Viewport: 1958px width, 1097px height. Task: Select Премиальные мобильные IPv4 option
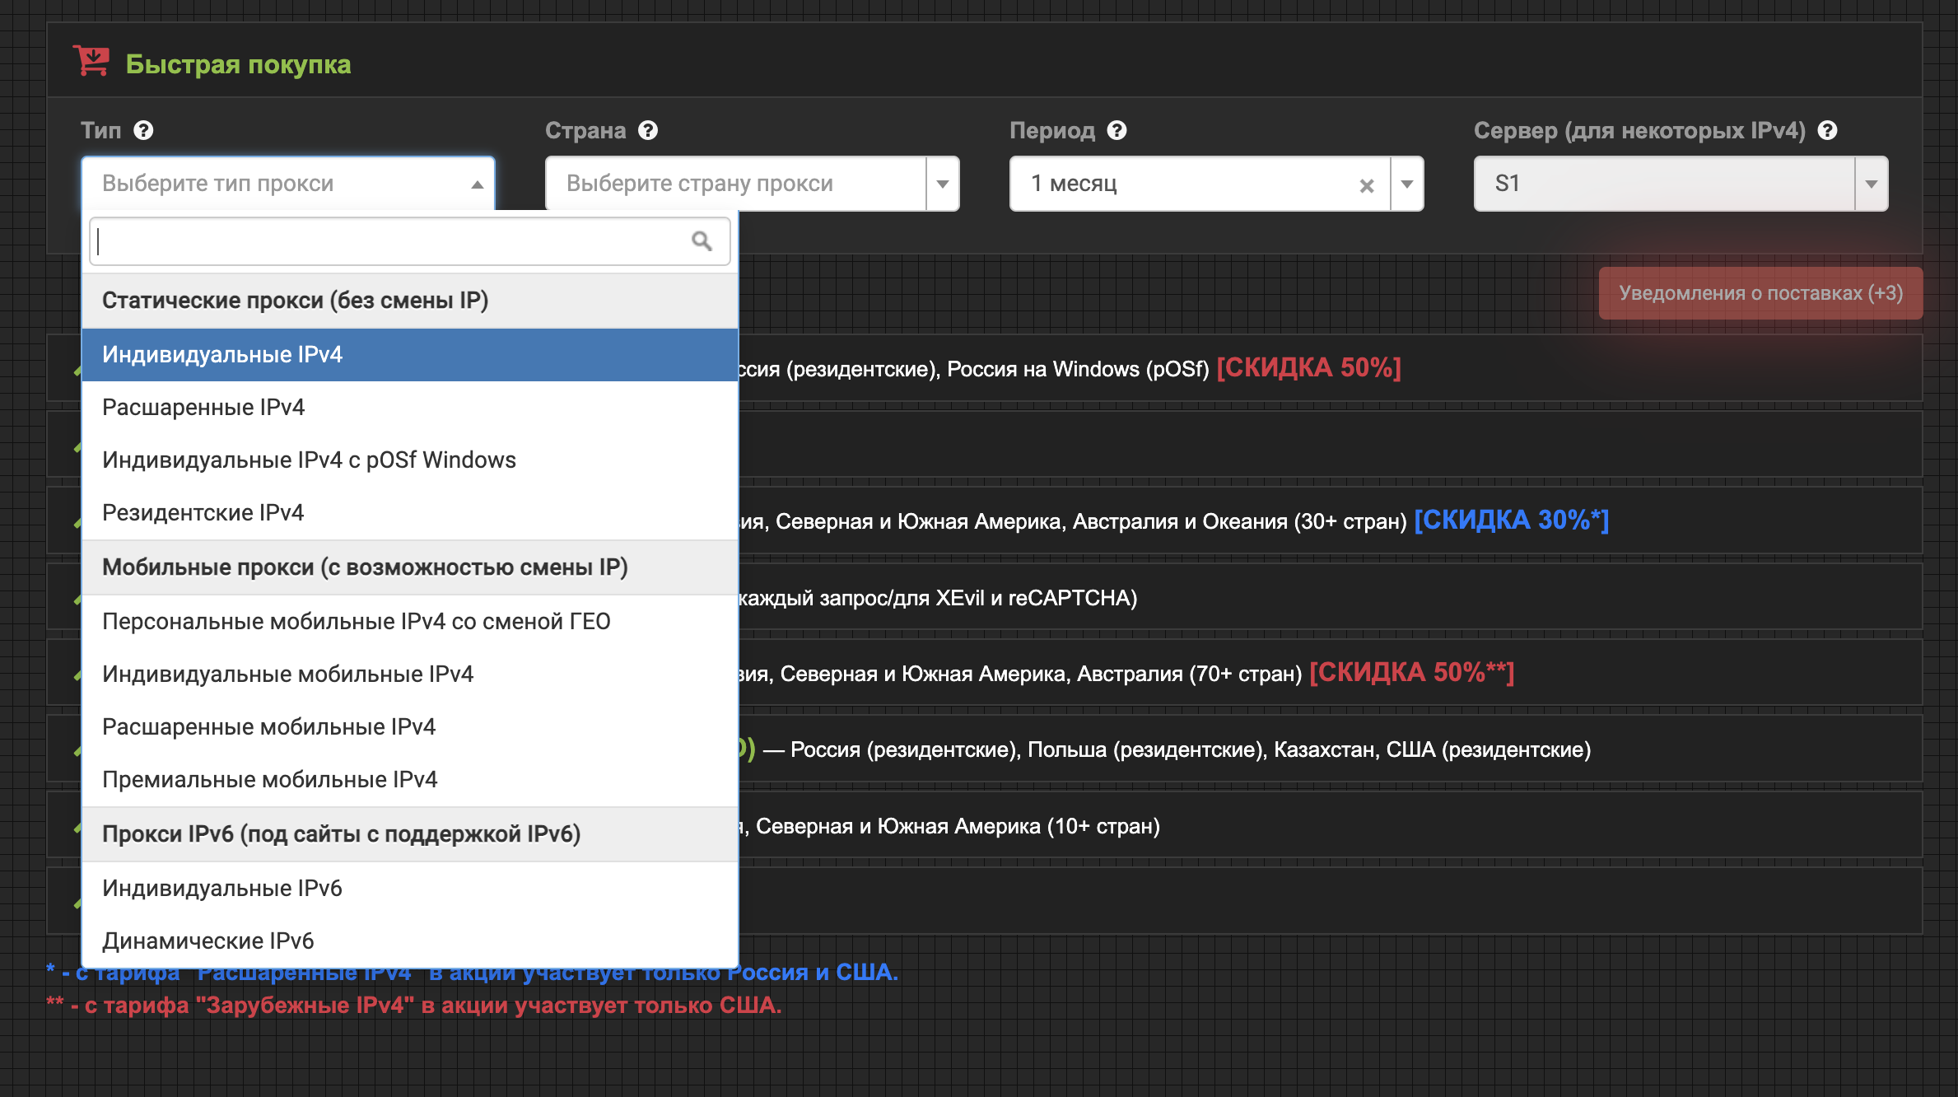pos(269,779)
